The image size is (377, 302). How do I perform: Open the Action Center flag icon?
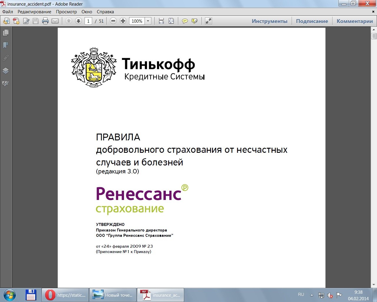pos(339,295)
